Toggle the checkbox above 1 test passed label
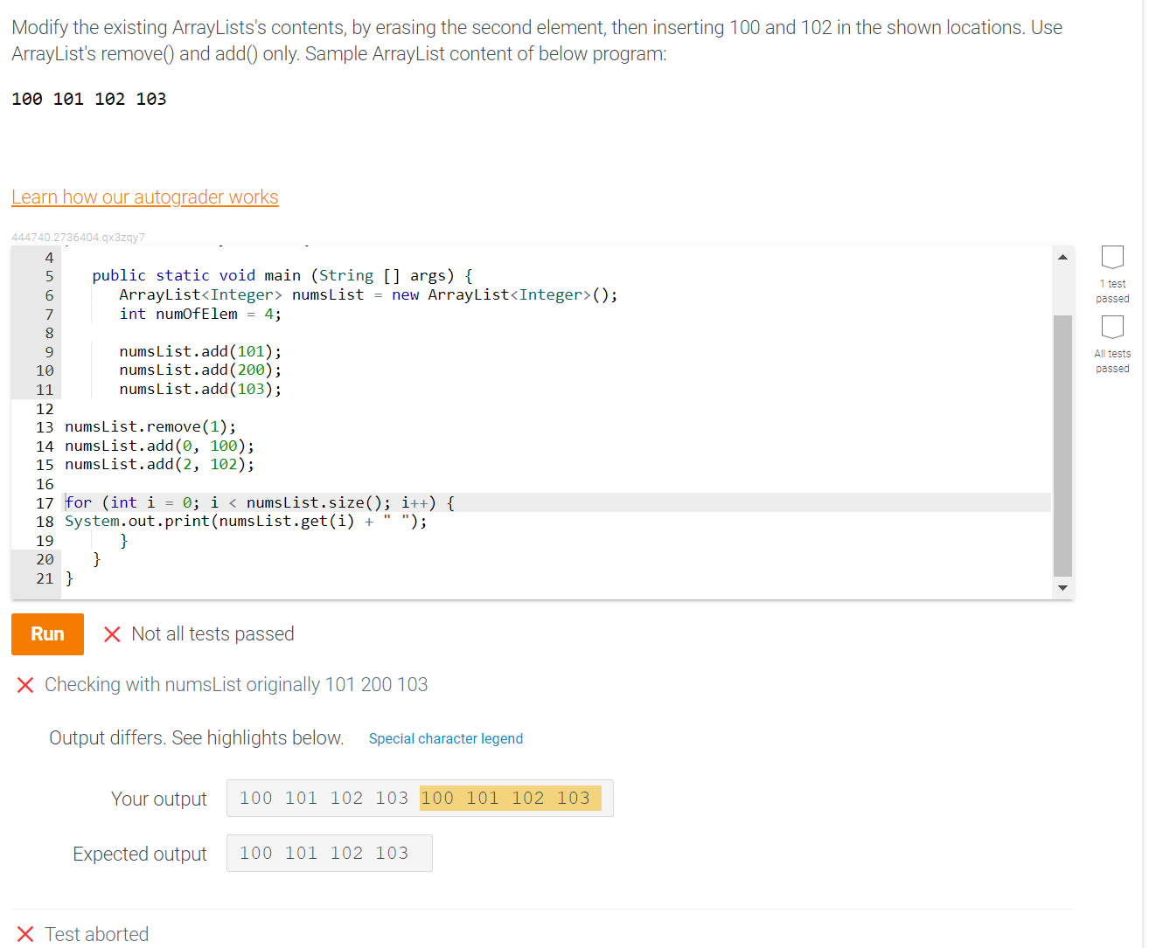Screen dimensions: 1149x948 click(1112, 256)
